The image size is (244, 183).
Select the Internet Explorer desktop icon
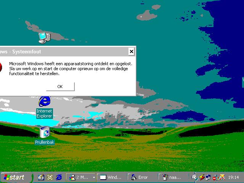click(45, 108)
